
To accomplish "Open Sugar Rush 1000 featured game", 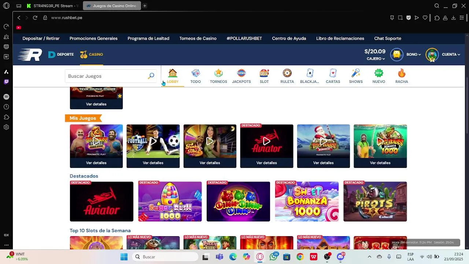I will (170, 202).
